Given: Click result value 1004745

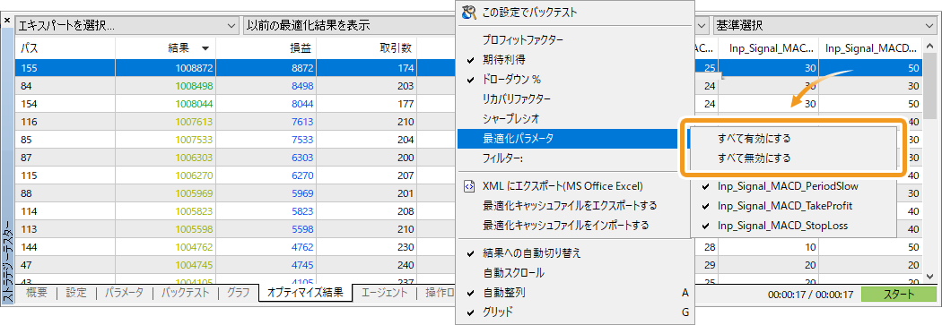Looking at the screenshot, I should tap(195, 265).
